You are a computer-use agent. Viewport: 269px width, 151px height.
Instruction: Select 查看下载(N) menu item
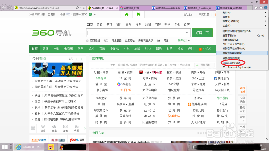coord(242,35)
